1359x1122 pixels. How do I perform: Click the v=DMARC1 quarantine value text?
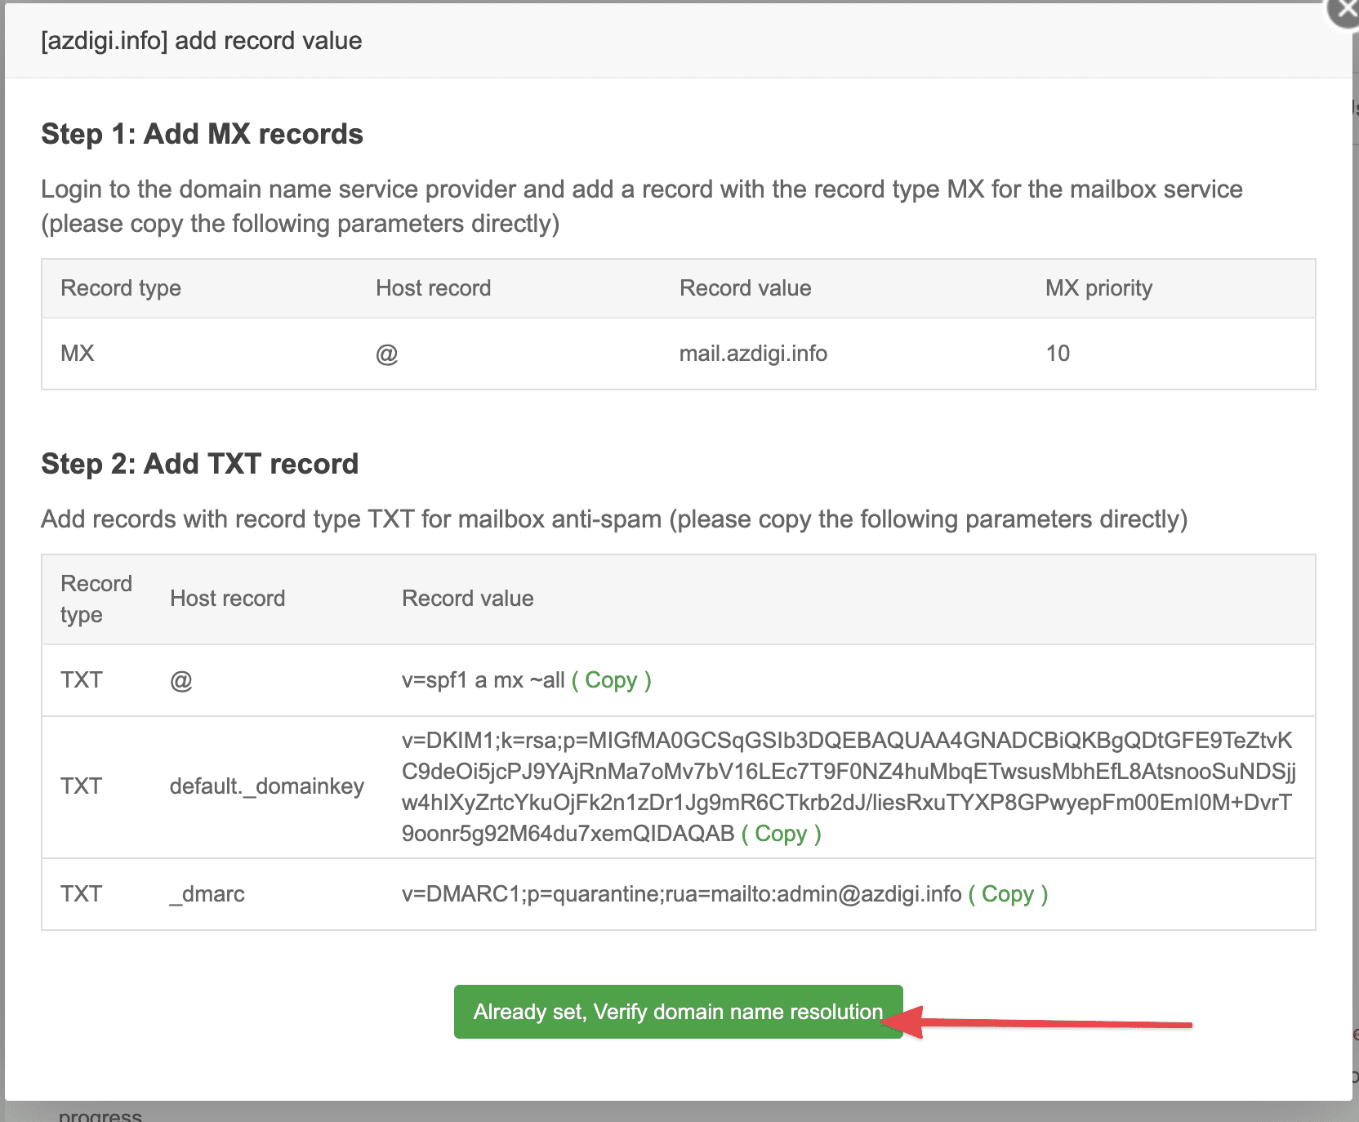(681, 894)
